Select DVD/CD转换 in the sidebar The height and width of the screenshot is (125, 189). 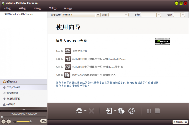[24, 87]
